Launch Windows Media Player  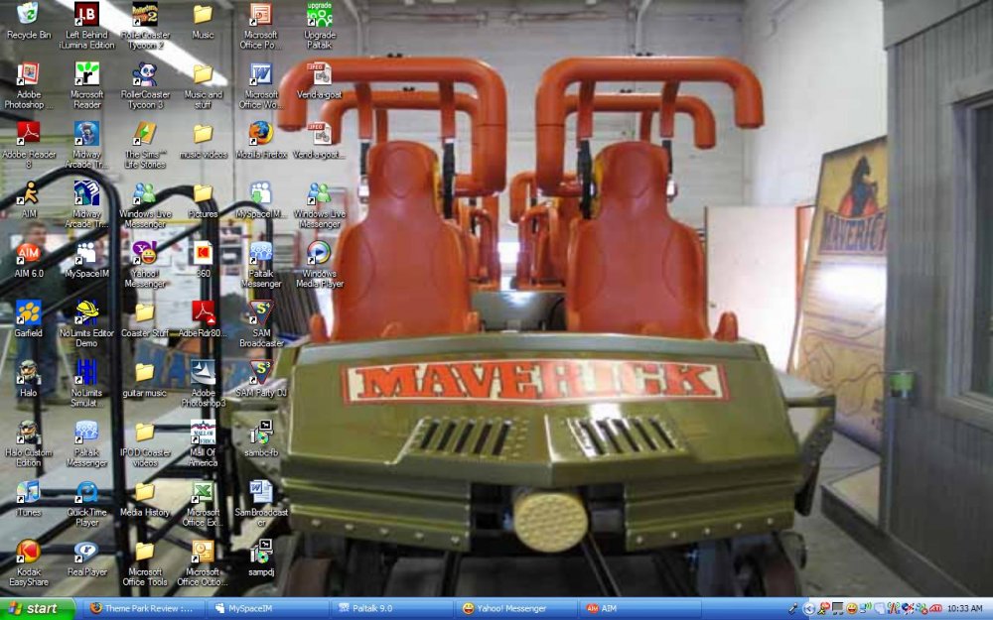[x=318, y=260]
